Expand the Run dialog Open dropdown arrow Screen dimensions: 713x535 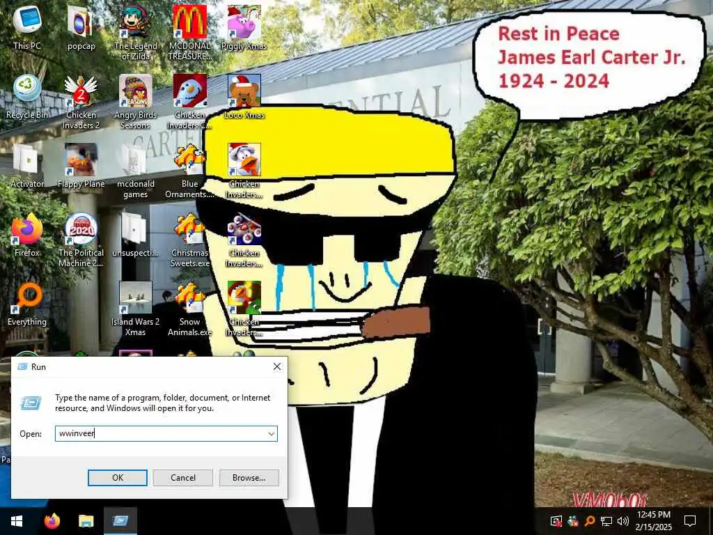[x=272, y=433]
